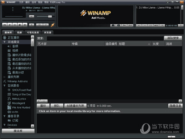
Task: Open the 最高分级 view
Action: click(x=16, y=73)
